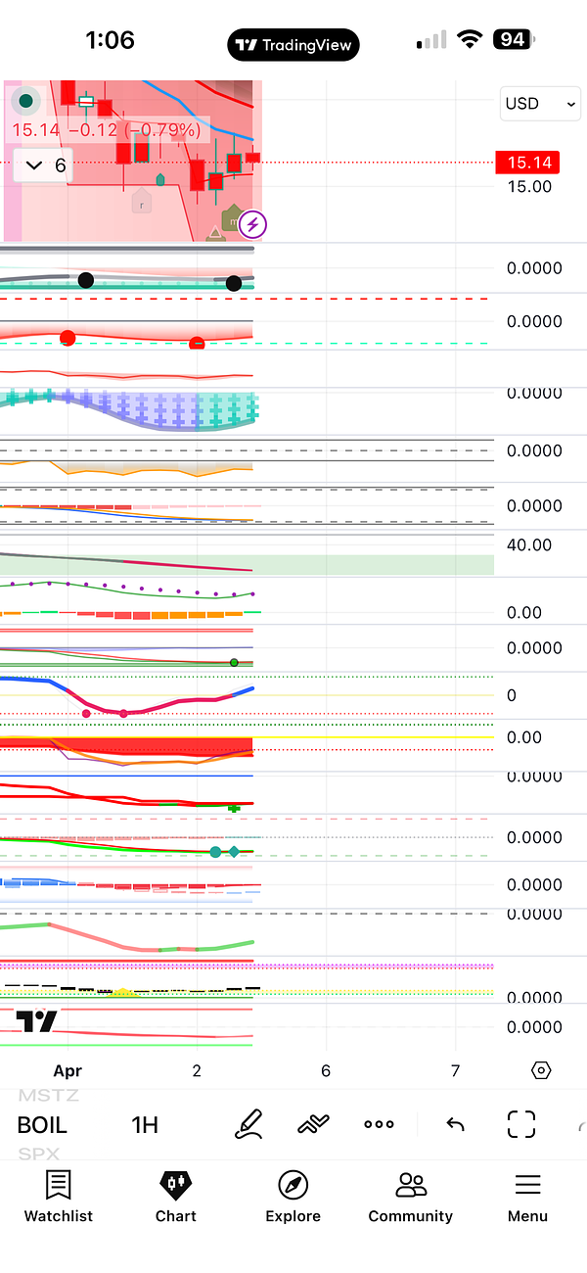Switch to the Explore tab

[293, 1197]
